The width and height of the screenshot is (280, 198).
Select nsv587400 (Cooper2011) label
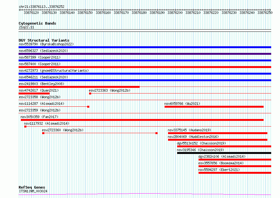40,64
